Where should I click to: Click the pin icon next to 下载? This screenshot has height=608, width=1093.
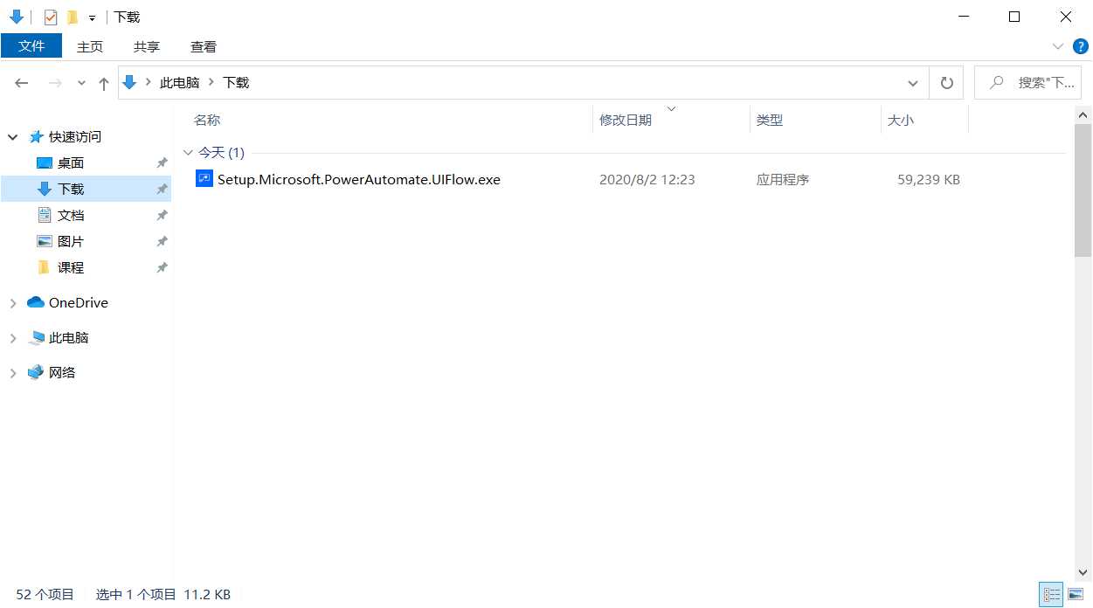[x=162, y=190]
